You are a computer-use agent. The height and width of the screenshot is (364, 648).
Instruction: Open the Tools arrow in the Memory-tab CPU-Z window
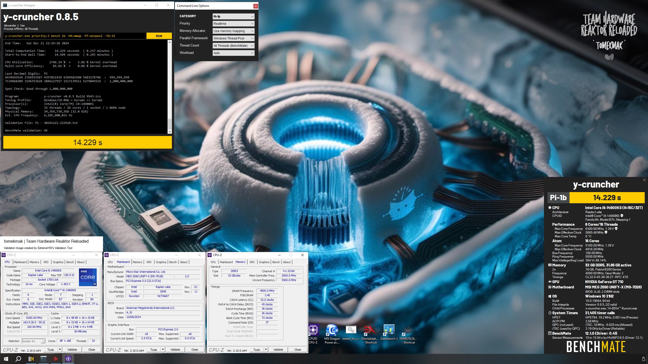point(266,350)
